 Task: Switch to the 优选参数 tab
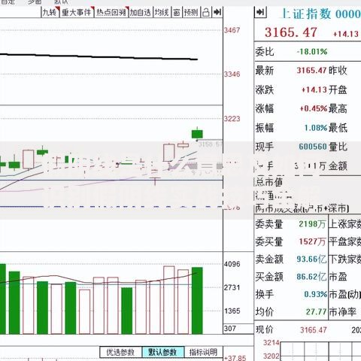120,352
